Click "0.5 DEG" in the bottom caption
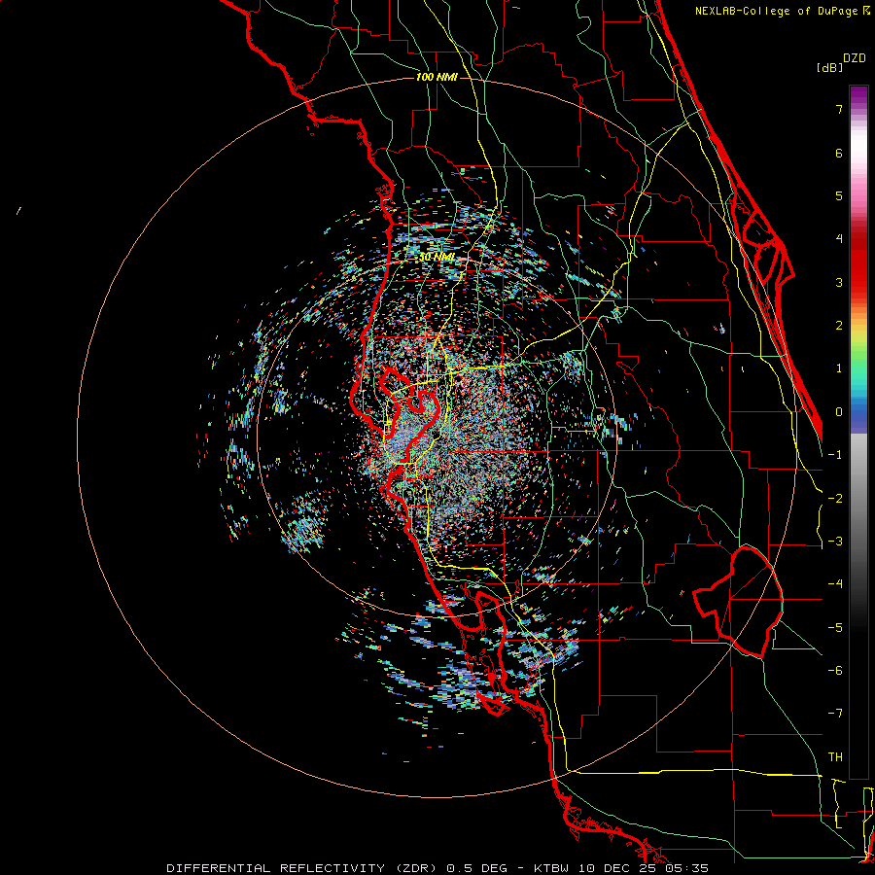Image resolution: width=875 pixels, height=875 pixels. pyautogui.click(x=477, y=868)
